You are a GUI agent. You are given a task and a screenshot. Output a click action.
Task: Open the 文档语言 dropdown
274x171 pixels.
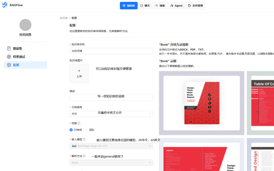[x=111, y=114]
